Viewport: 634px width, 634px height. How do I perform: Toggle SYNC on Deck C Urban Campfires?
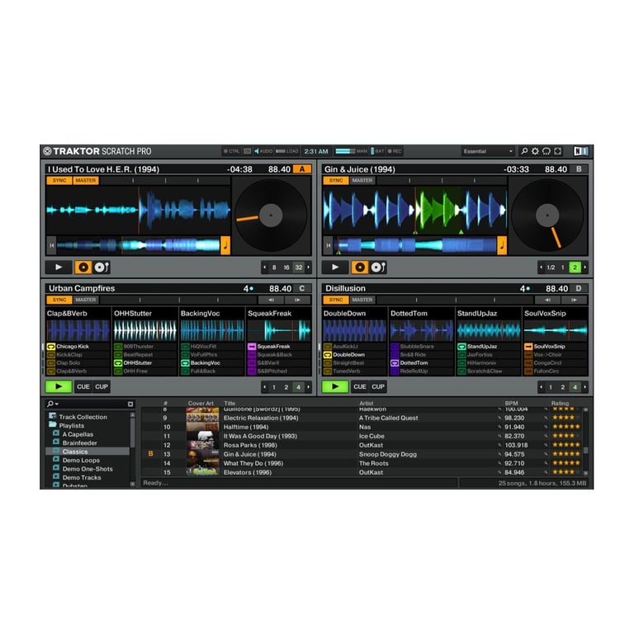point(59,300)
